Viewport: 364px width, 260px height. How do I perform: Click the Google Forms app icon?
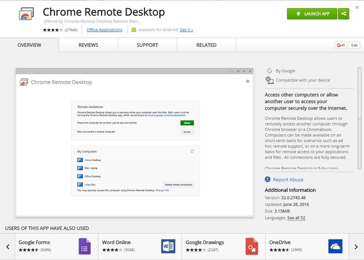[84, 246]
